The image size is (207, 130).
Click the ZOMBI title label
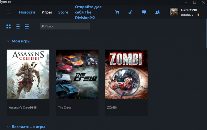[112, 107]
